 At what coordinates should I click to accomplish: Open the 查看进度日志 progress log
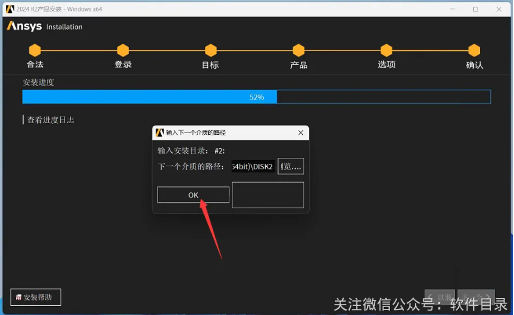[x=50, y=120]
